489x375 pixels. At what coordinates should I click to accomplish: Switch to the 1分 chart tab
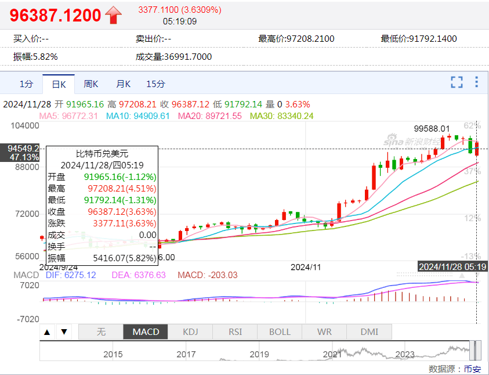(27, 84)
